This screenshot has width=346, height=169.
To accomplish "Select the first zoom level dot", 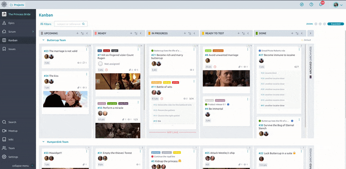I will click(x=316, y=24).
